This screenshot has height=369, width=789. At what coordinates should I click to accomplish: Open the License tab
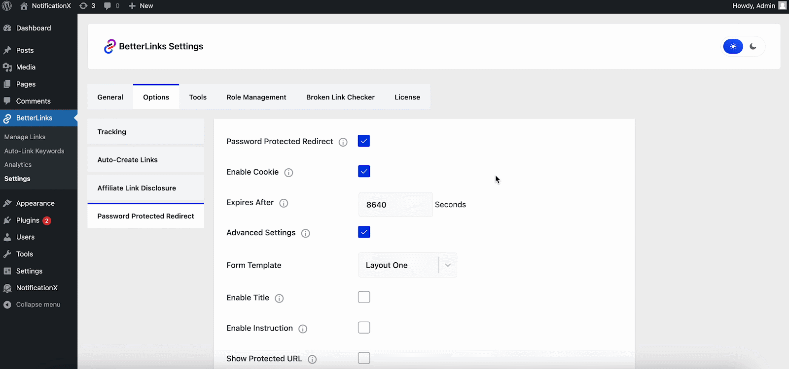pos(407,97)
